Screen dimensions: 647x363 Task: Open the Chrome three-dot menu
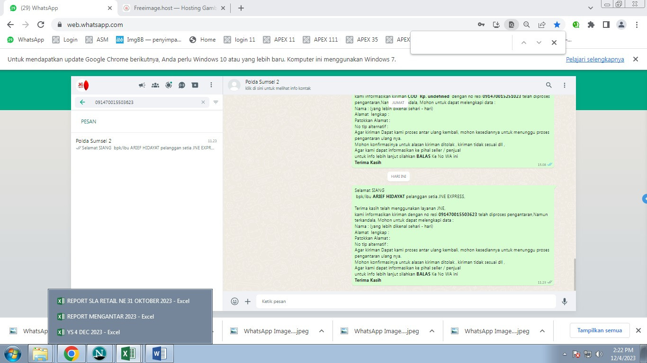tap(637, 25)
